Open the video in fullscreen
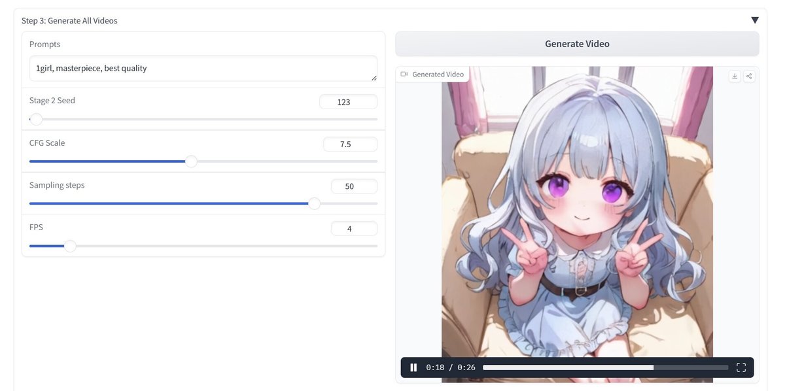Viewport: 785px width, 391px height. coord(741,367)
